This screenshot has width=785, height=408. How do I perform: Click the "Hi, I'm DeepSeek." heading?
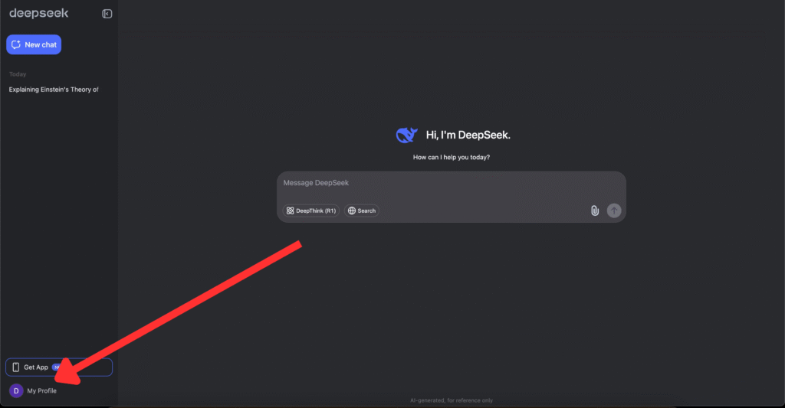tap(468, 135)
